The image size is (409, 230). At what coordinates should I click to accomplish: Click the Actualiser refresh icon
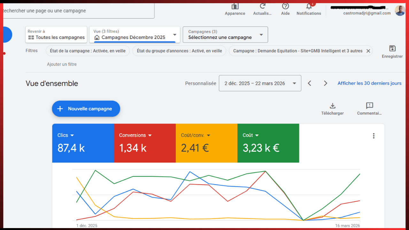point(262,7)
